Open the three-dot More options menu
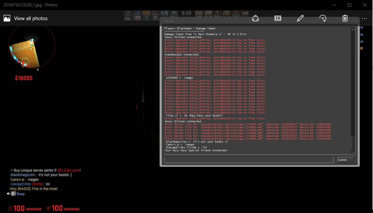 364,18
